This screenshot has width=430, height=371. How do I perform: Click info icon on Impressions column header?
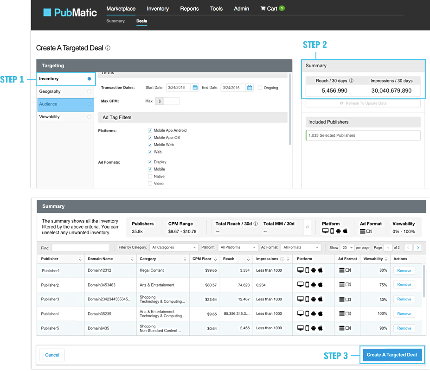282,259
